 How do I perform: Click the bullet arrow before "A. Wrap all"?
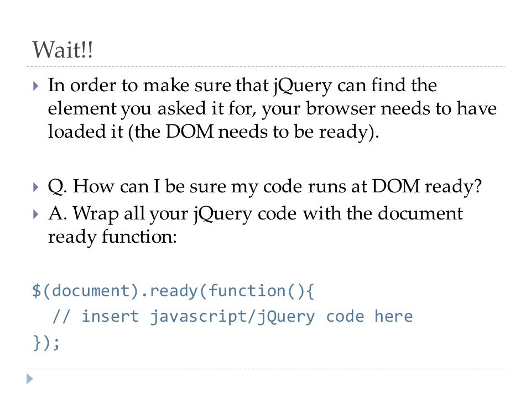(x=36, y=214)
